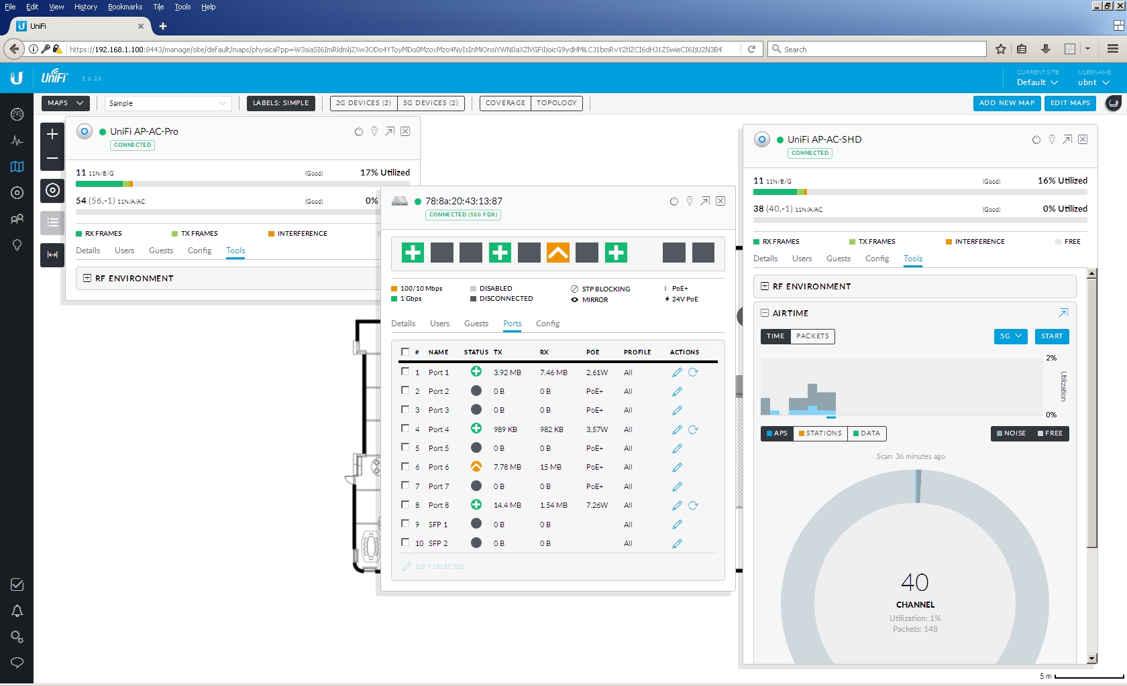Click edit pencil icon for Port 6
1127x686 pixels.
point(677,468)
